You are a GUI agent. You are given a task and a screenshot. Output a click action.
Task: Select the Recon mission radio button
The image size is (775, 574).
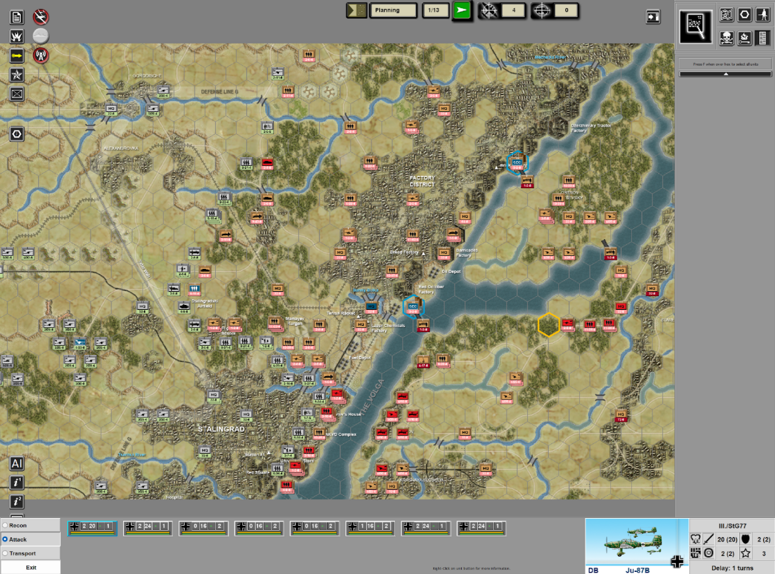[x=5, y=525]
